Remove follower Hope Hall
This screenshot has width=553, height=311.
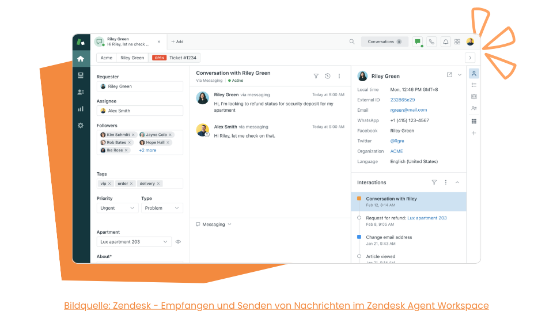tap(168, 142)
